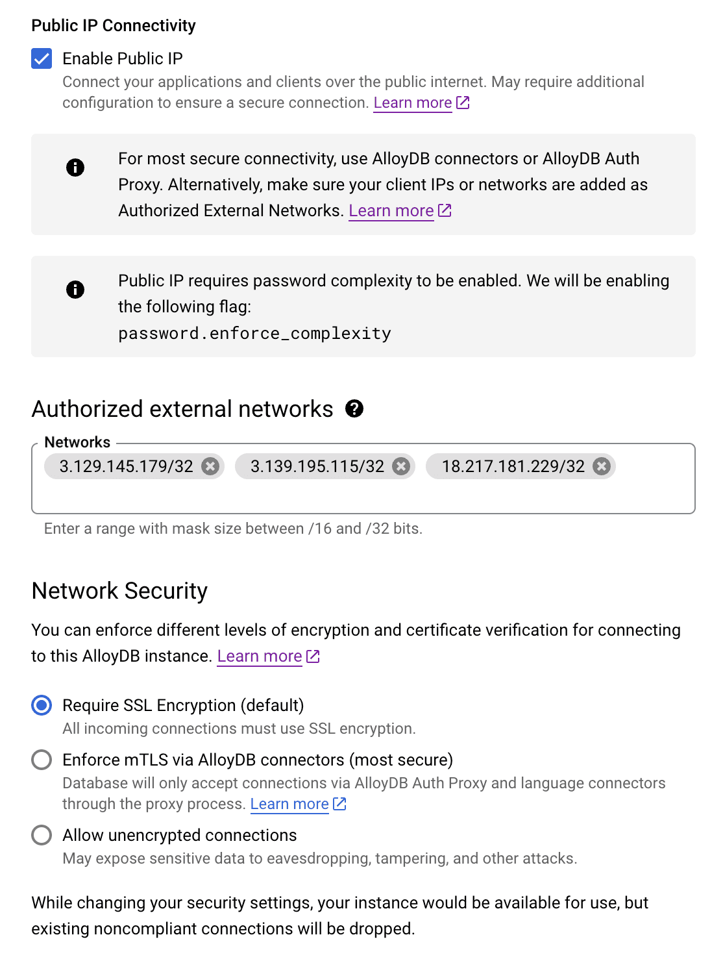Select Enforce mTLS via AlloyDB connectors

click(42, 760)
